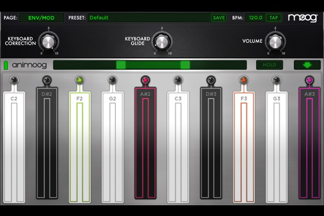Play the F3 key

[x=244, y=148]
